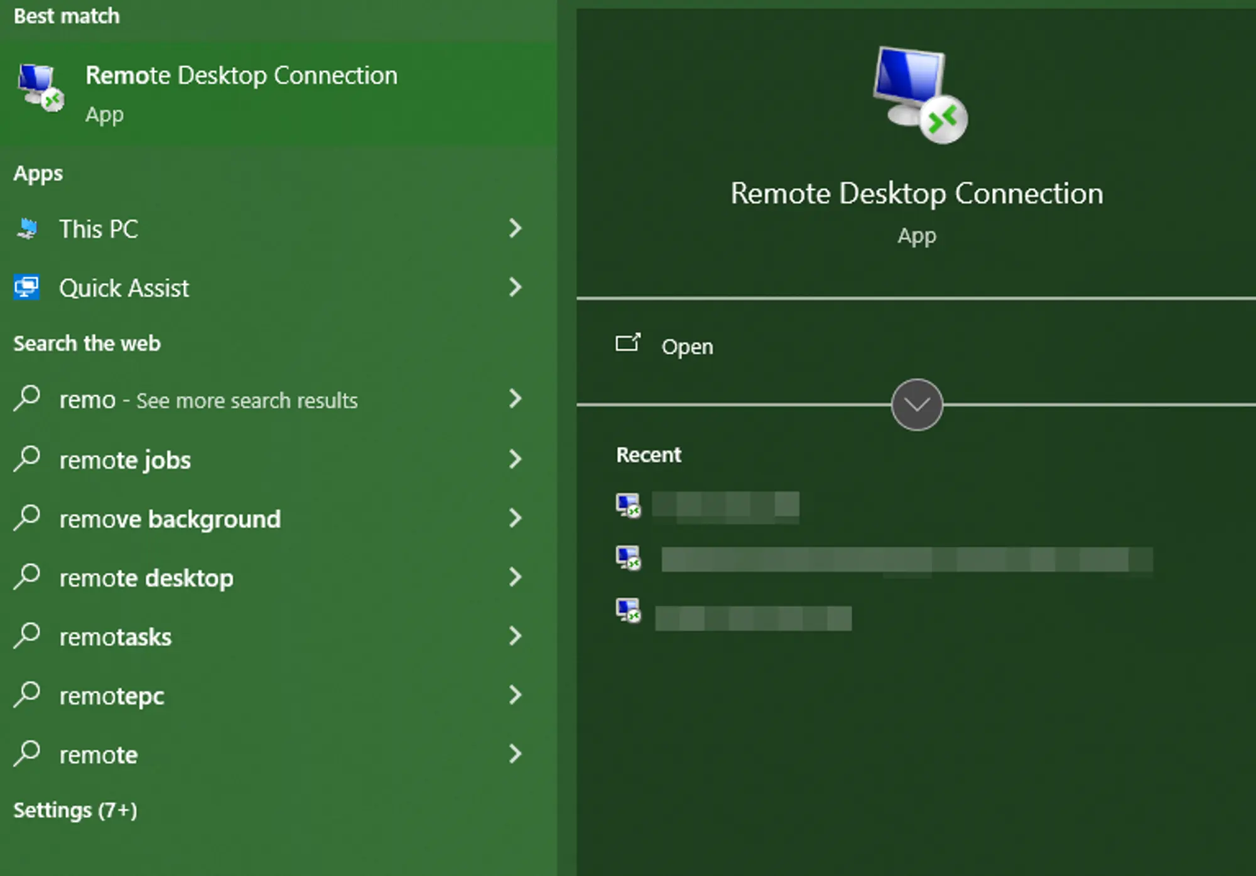Image resolution: width=1256 pixels, height=876 pixels.
Task: Click the This PC icon
Action: tap(26, 229)
